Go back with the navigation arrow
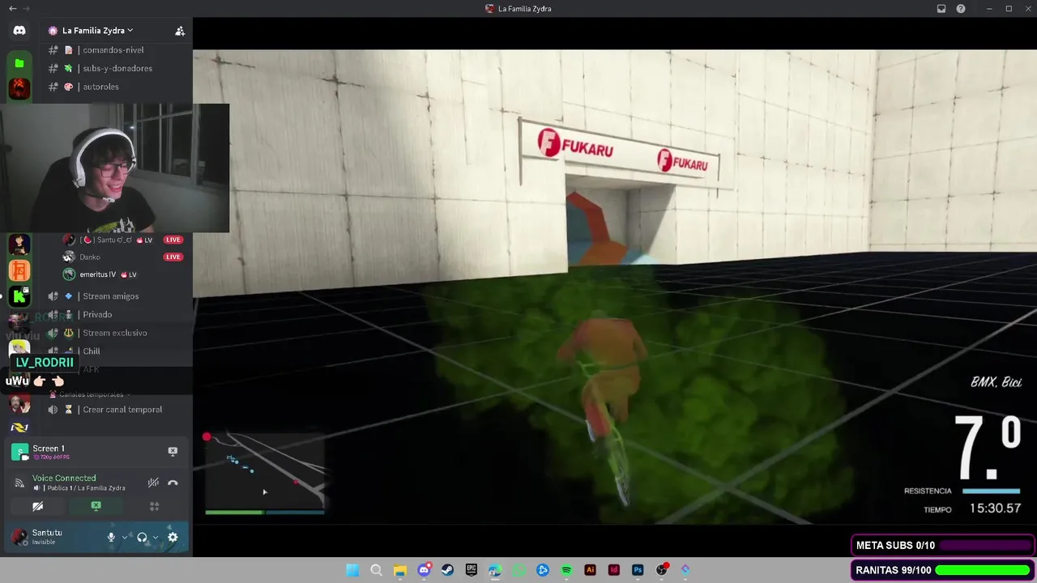 [x=12, y=8]
